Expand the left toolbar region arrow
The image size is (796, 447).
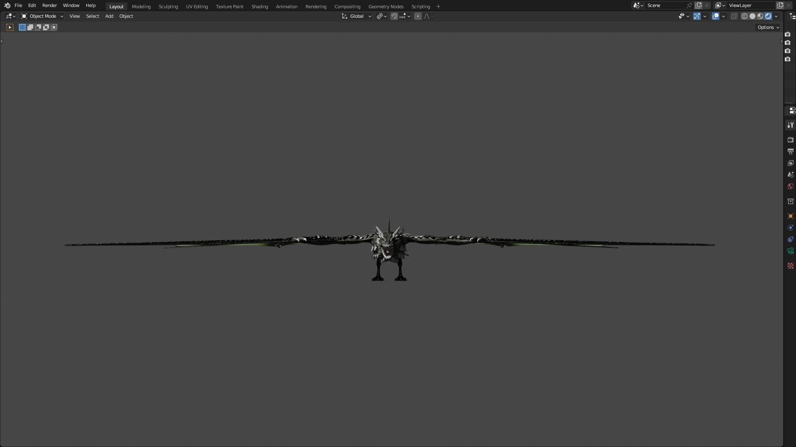point(2,41)
